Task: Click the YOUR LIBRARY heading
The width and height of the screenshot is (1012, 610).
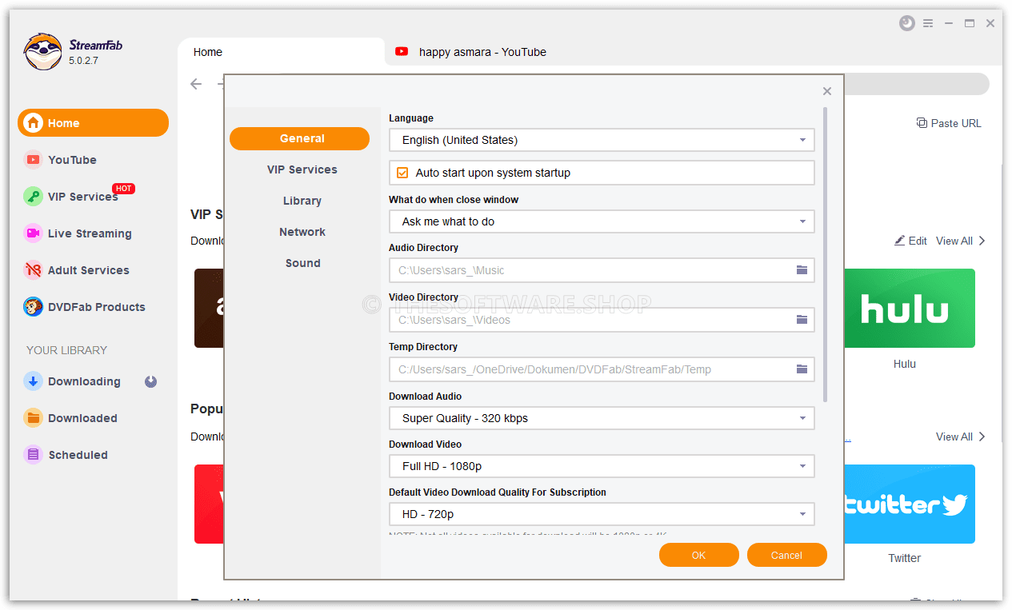Action: [x=66, y=350]
